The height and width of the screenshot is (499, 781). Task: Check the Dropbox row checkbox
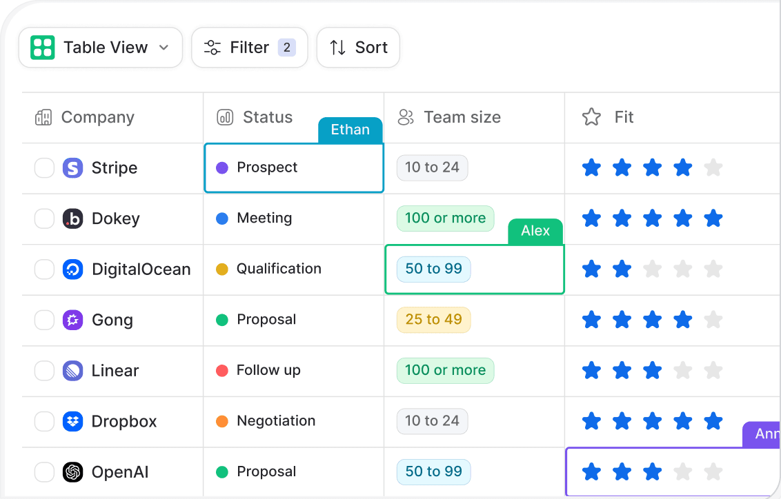click(x=44, y=421)
